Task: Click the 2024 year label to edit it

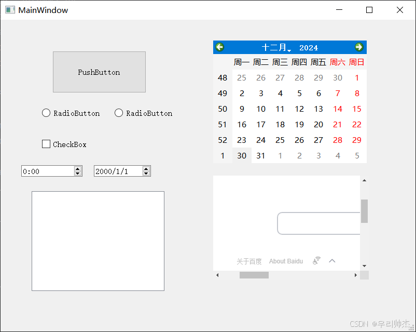Action: [x=309, y=47]
